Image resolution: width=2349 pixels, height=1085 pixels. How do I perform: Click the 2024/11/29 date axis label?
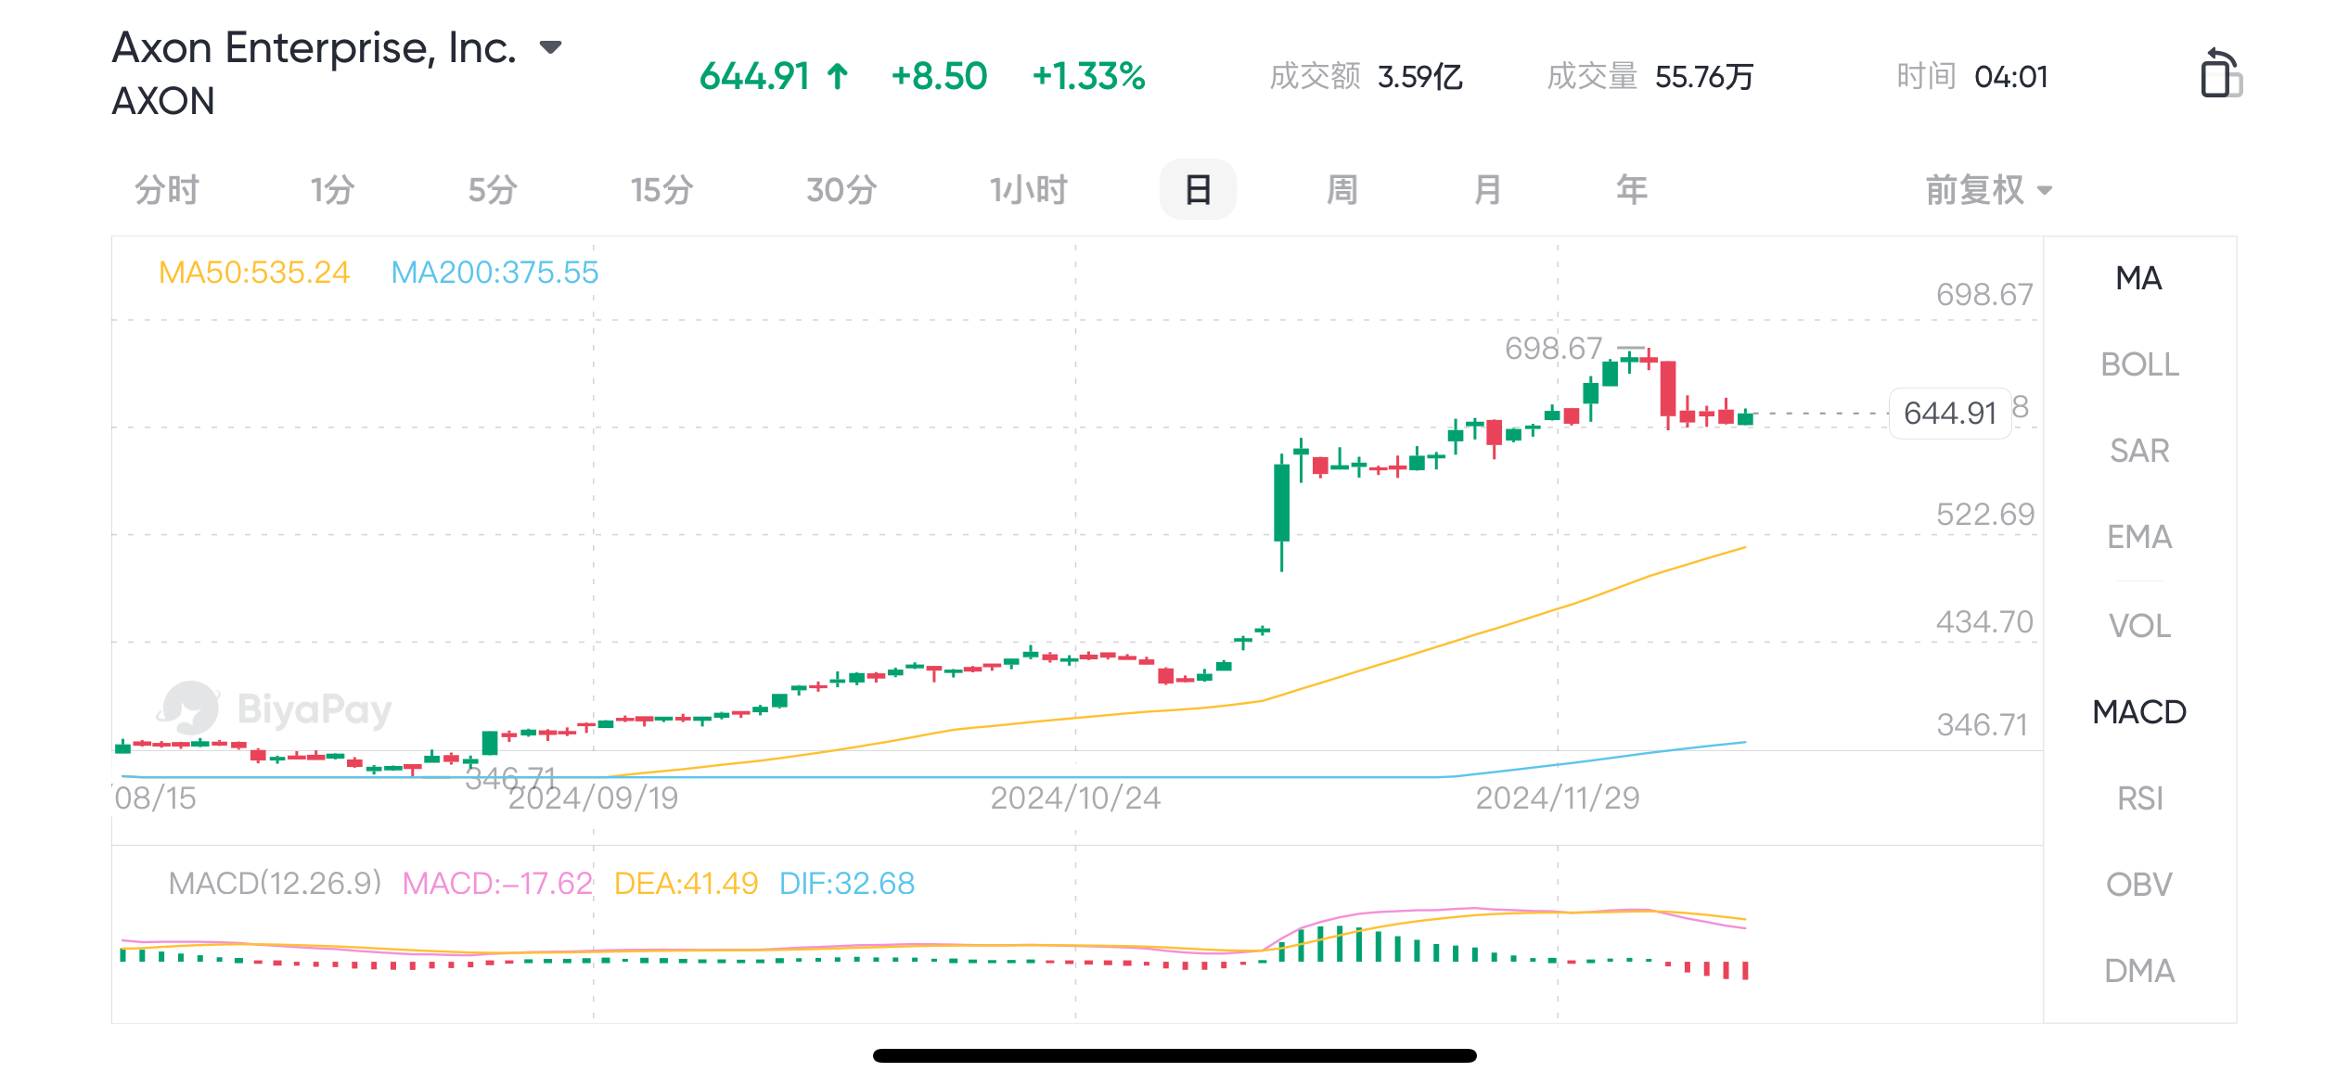coord(1558,798)
